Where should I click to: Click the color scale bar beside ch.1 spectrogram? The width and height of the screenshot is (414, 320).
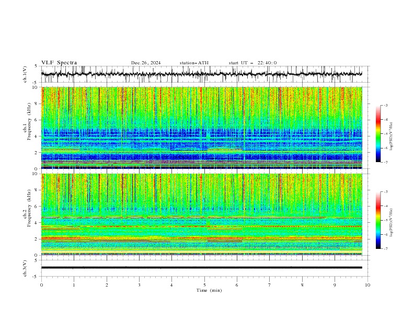point(378,134)
